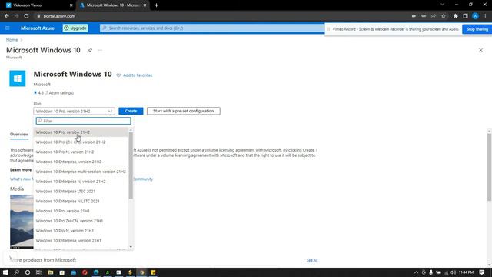Reload the portal page

click(x=26, y=16)
